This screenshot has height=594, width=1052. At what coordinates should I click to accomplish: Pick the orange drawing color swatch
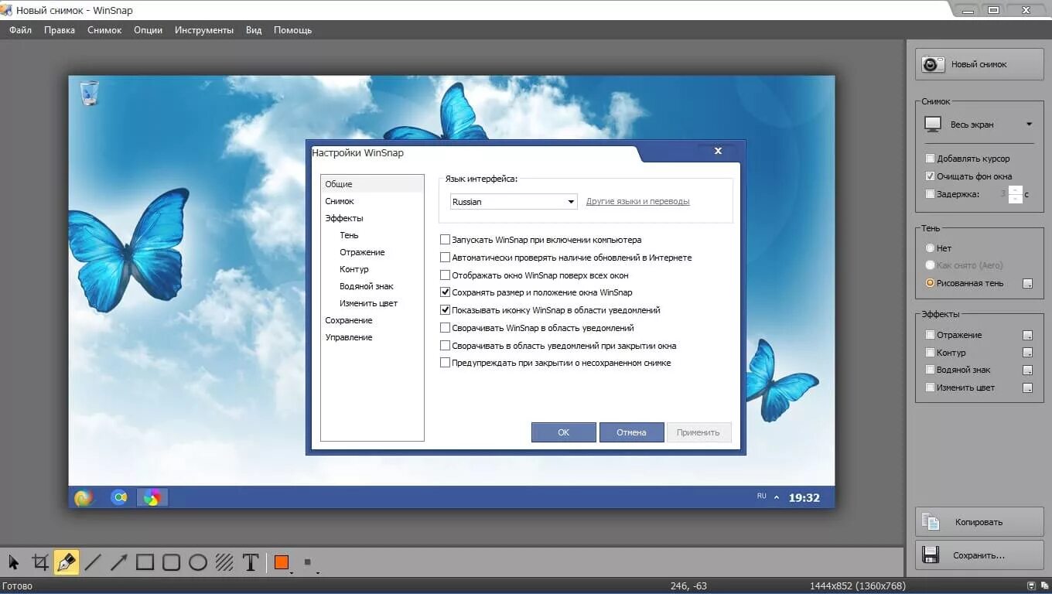click(x=282, y=562)
